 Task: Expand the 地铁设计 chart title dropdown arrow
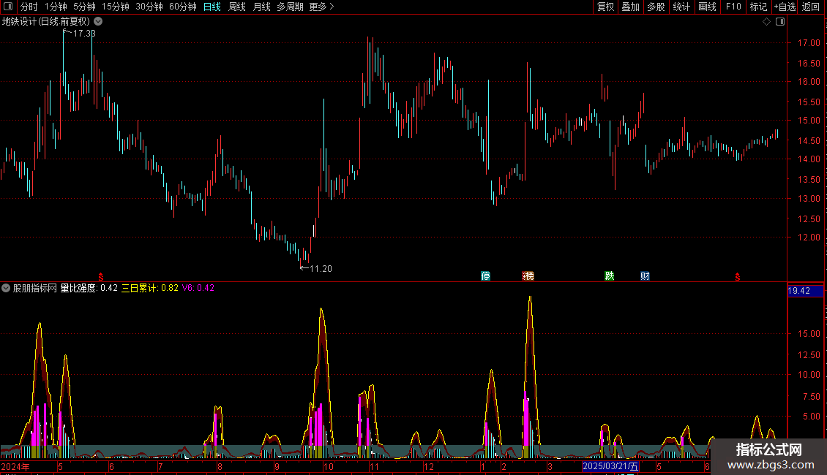98,22
